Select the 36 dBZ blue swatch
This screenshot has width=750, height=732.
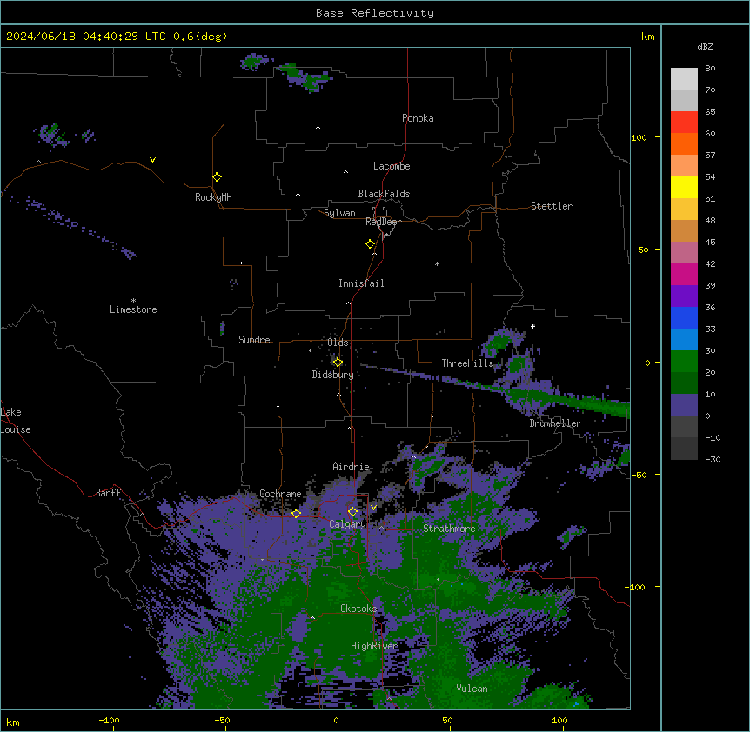point(684,317)
